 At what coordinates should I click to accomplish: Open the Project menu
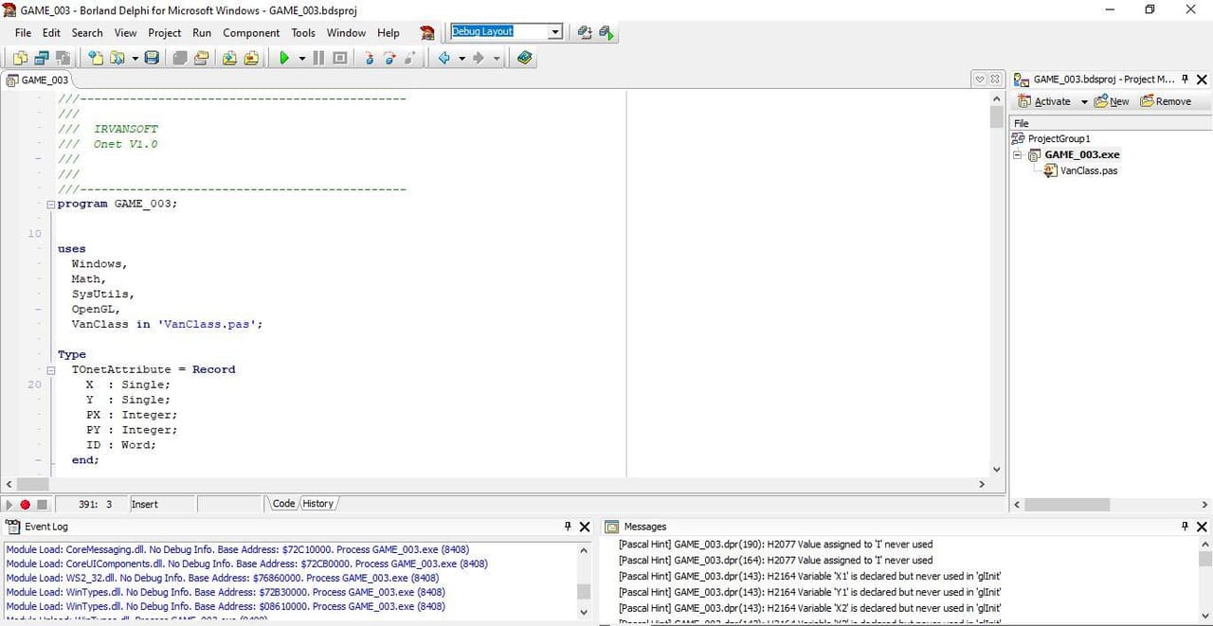pos(164,32)
